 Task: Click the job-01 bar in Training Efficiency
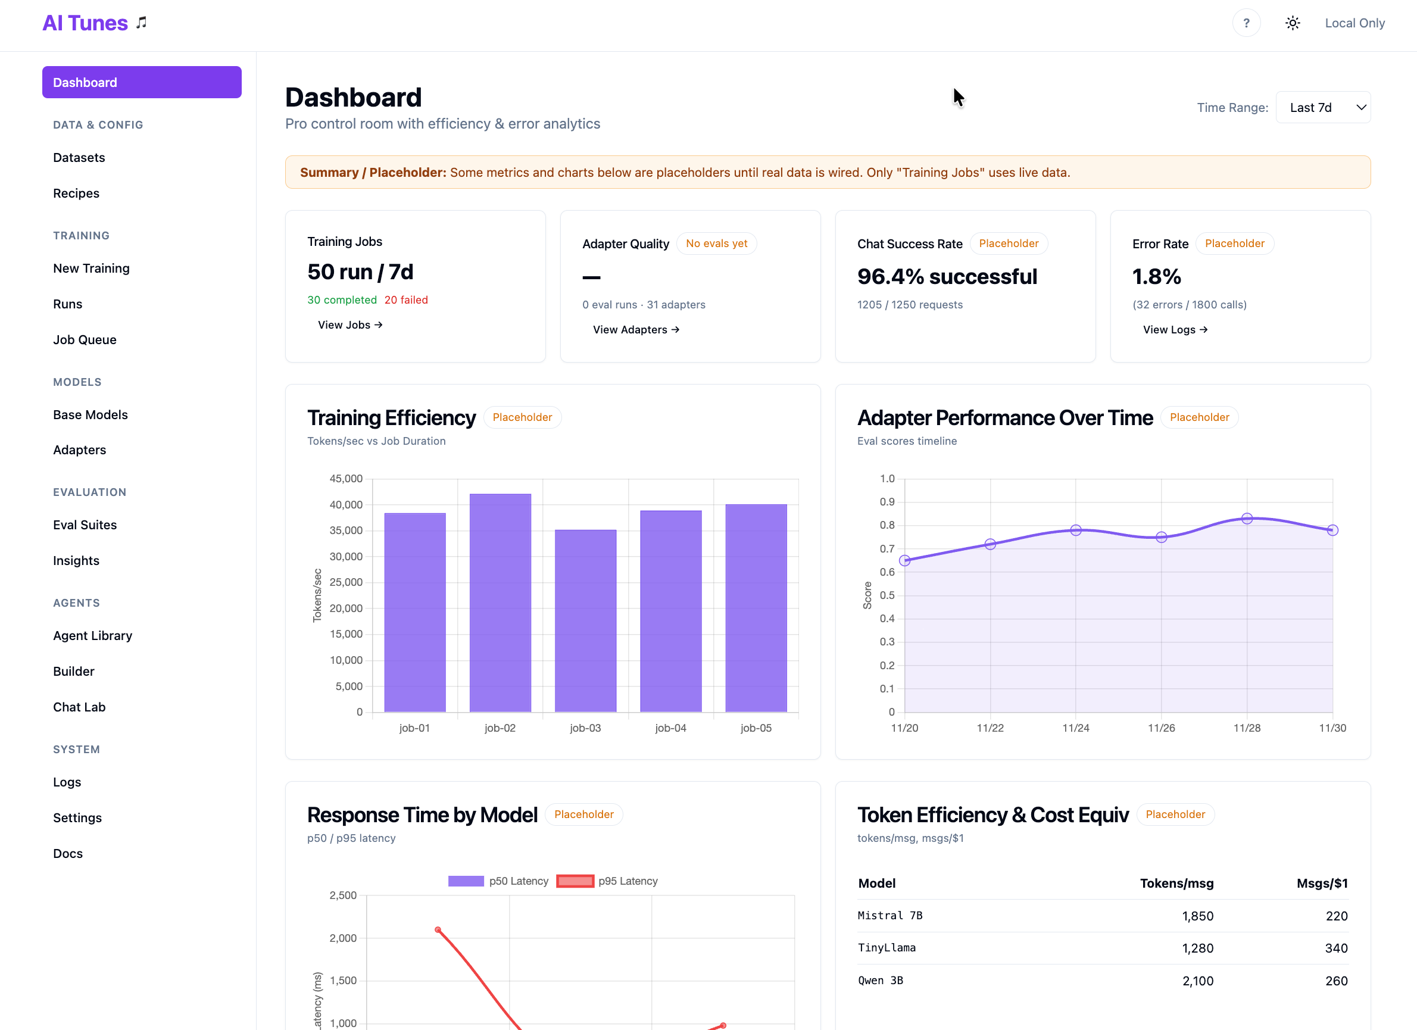pos(415,613)
